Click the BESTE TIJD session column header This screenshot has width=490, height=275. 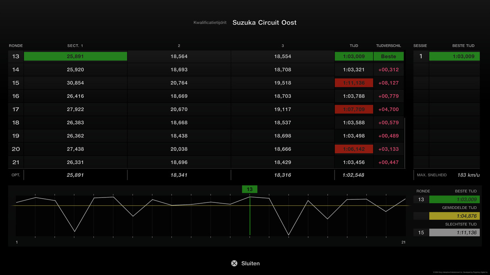[x=463, y=46]
